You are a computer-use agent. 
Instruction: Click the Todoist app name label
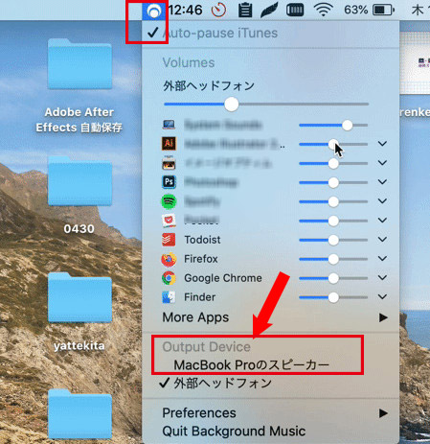pos(202,240)
